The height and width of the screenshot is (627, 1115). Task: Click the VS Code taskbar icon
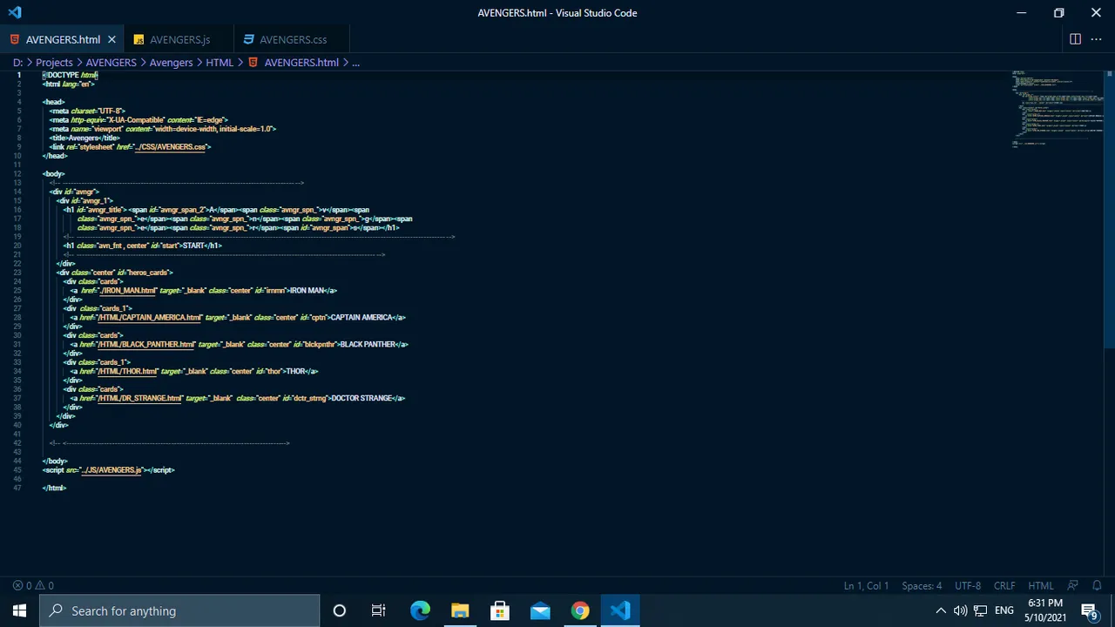620,610
